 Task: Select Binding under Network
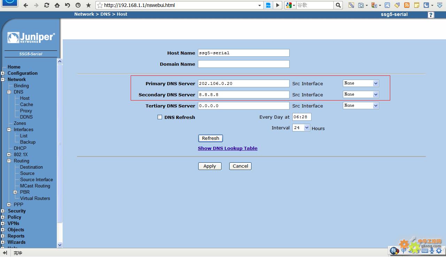pos(21,86)
